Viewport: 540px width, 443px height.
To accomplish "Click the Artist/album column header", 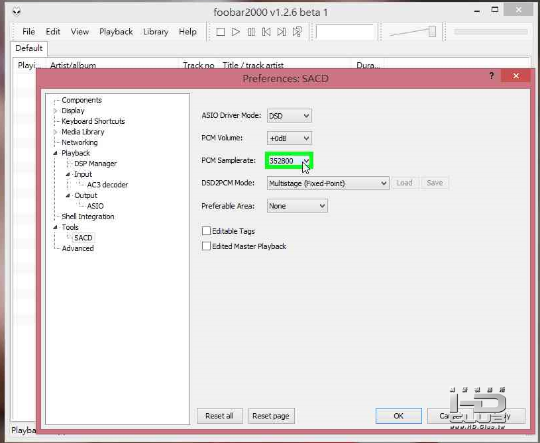I will [112, 64].
